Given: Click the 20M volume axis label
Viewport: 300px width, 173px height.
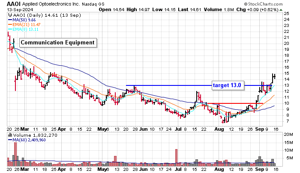Looking at the screenshot, I should pyautogui.click(x=288, y=135).
